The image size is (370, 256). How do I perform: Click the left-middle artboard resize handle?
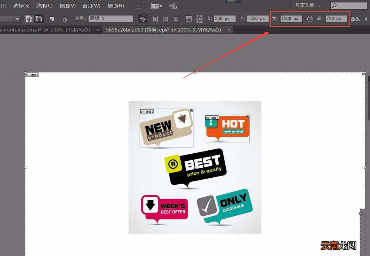click(25, 168)
